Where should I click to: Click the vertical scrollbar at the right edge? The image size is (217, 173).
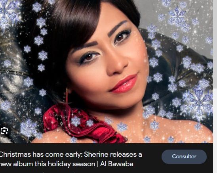(x=215, y=44)
